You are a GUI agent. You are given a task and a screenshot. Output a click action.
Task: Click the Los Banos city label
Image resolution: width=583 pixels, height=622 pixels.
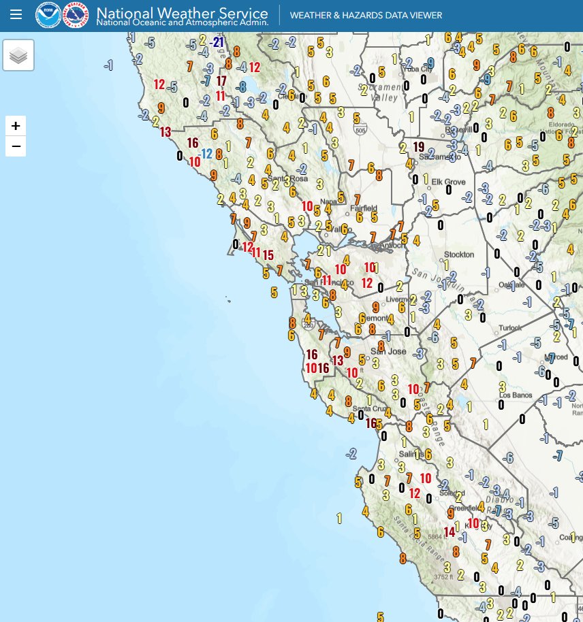point(516,395)
